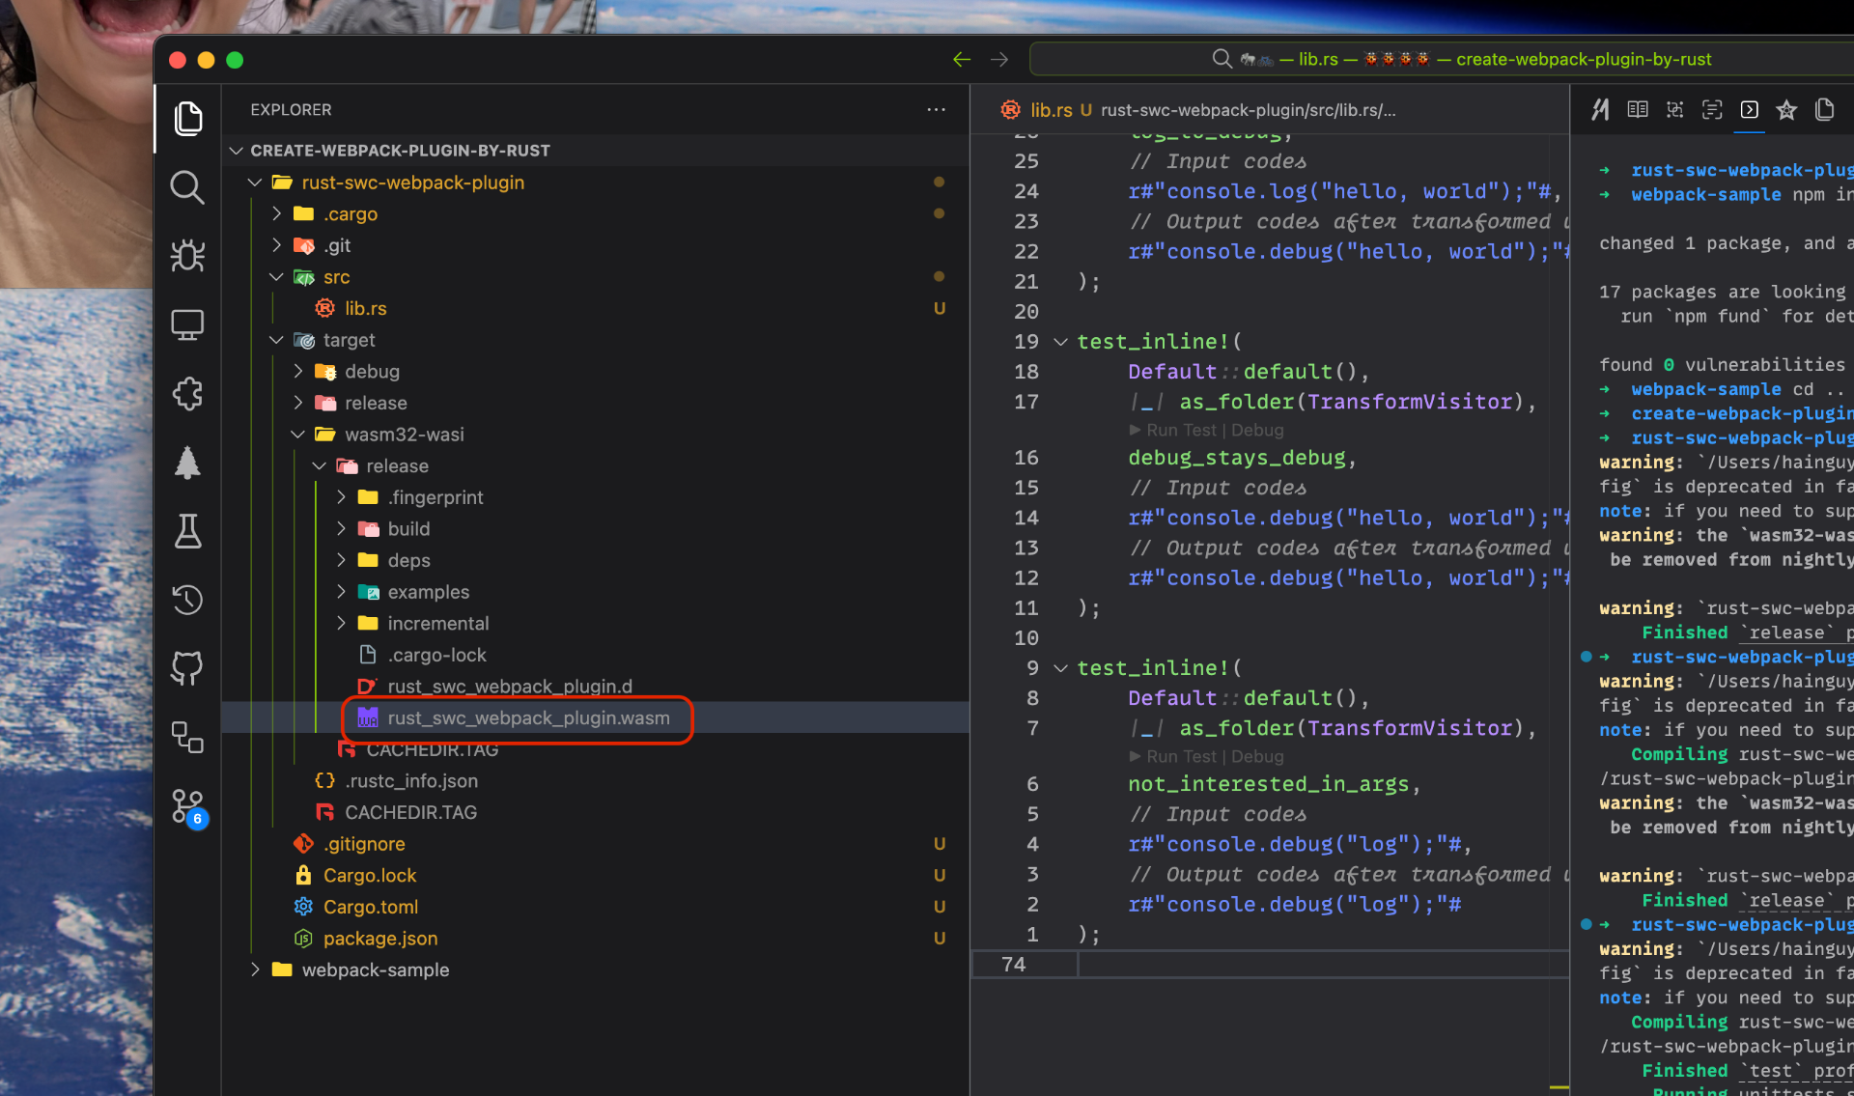The image size is (1854, 1096).
Task: Expand the debug folder
Action: coord(297,372)
